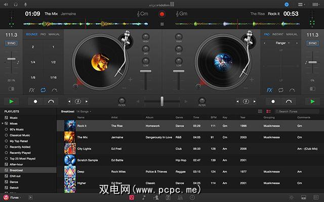Select the loop icon on right deck

tap(280, 90)
